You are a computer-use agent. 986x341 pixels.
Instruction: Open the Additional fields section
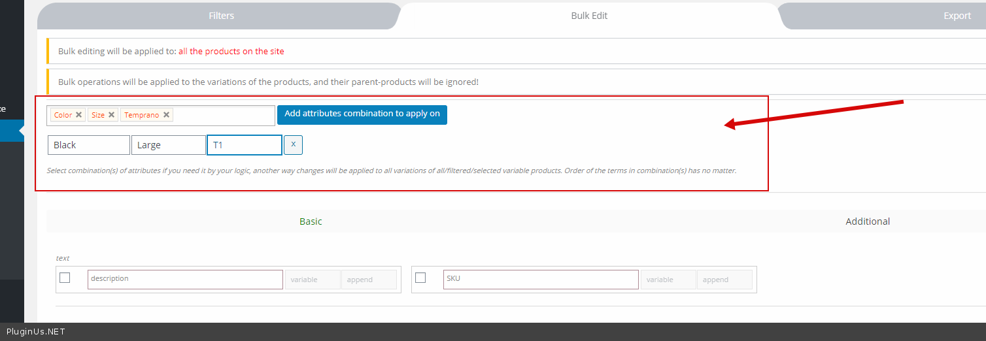pos(867,221)
